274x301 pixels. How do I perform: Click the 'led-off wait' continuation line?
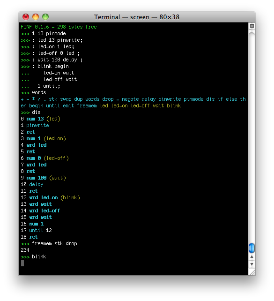coord(49,80)
